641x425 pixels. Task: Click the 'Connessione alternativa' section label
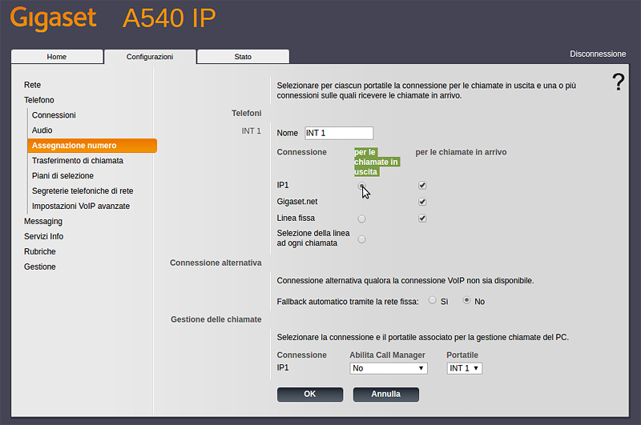(x=216, y=263)
